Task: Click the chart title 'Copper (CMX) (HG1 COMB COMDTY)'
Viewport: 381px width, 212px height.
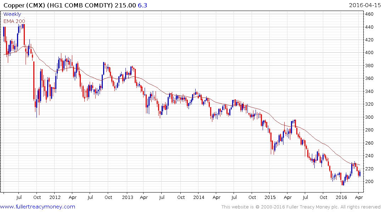Action: 58,5
